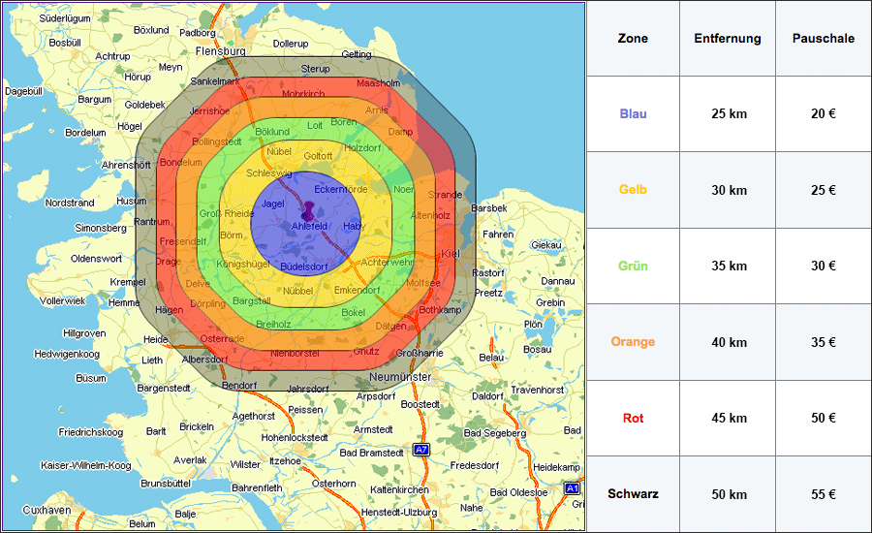
Task: Click the '25 €' flat rate cell
Action: pyautogui.click(x=824, y=190)
